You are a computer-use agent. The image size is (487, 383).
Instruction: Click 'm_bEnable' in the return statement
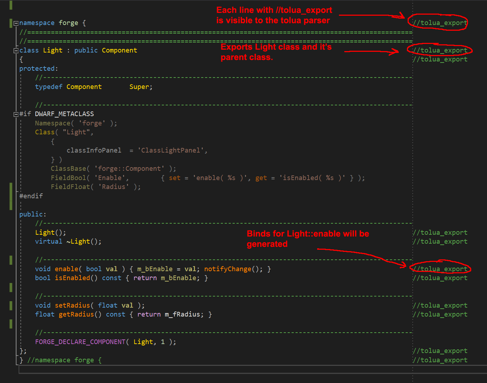click(x=178, y=278)
